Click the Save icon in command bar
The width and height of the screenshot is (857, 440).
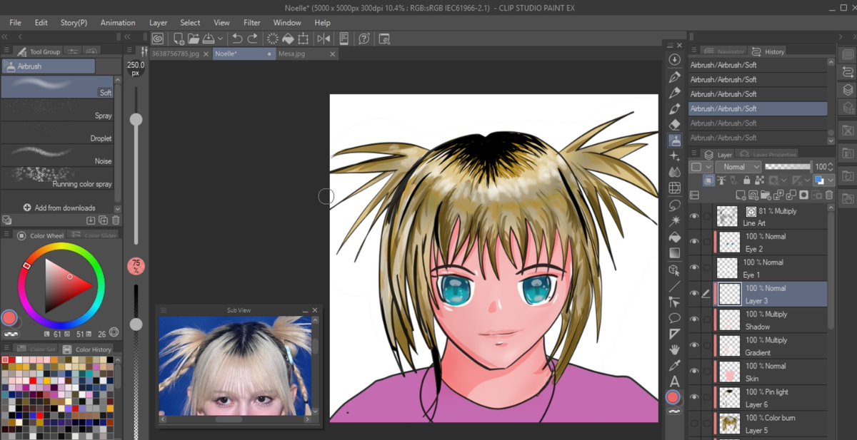(208, 39)
